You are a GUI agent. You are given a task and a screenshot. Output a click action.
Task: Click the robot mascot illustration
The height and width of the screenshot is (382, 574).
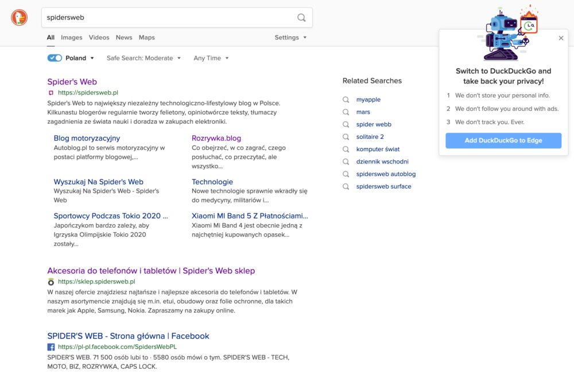(x=507, y=33)
